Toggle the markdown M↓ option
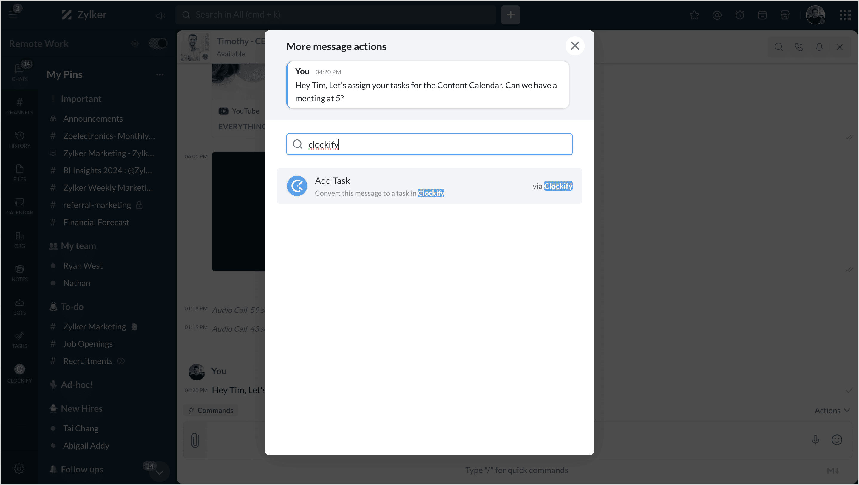Screen dimensions: 859x485 click(833, 470)
